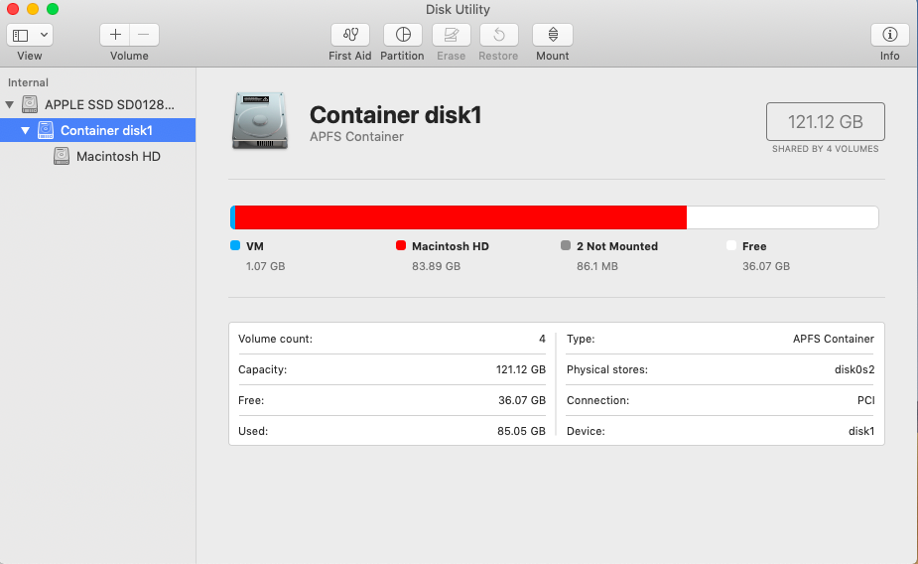This screenshot has height=564, width=918.
Task: Click the View sidebar icon button
Action: 21,35
